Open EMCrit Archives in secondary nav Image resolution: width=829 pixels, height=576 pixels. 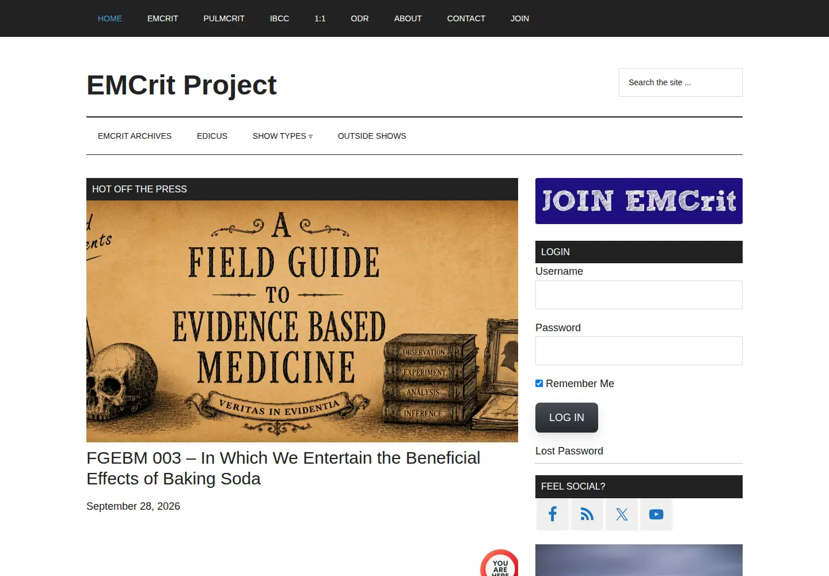pos(135,136)
